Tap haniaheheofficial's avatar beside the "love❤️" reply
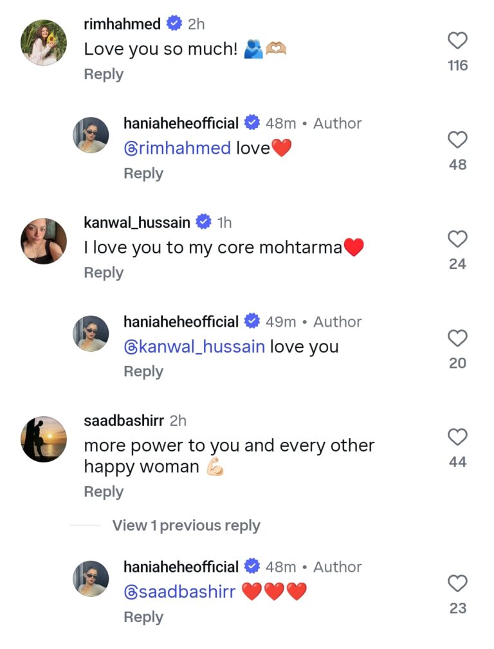The image size is (494, 649). [90, 134]
